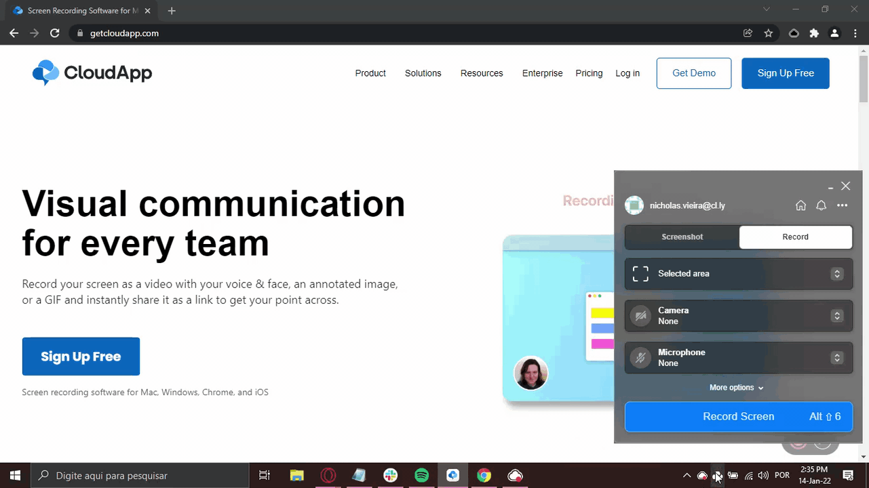Click the CloudApp browser extension icon
The height and width of the screenshot is (488, 869).
794,33
